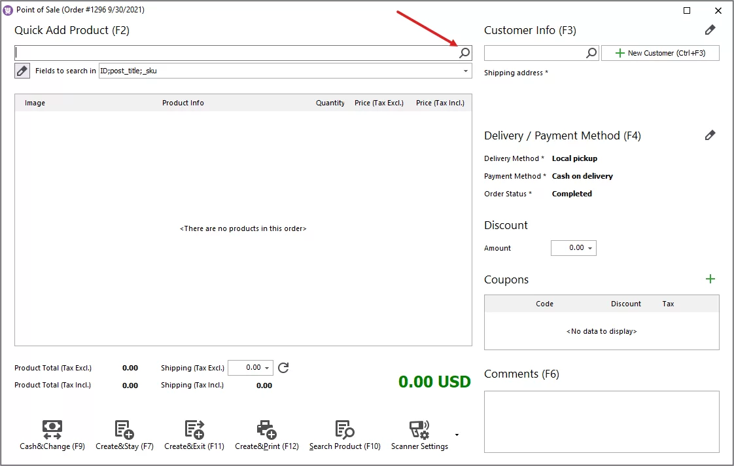The width and height of the screenshot is (734, 466).
Task: Click the edit pencil beside Fields to search in
Action: (22, 70)
